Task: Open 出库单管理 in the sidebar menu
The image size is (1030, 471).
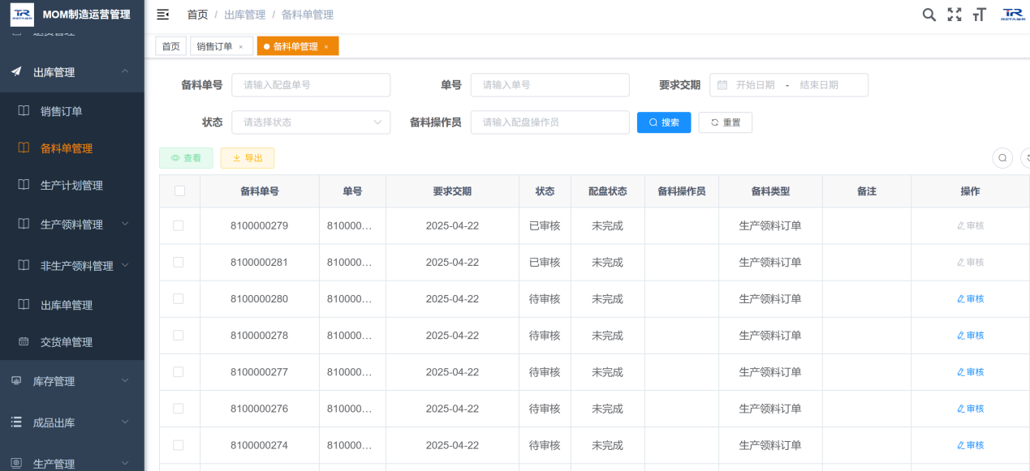Action: tap(67, 305)
